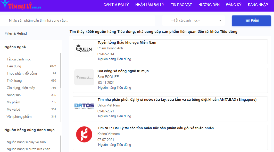Filter by 'Gia dụng, điện máy' category

21,88
